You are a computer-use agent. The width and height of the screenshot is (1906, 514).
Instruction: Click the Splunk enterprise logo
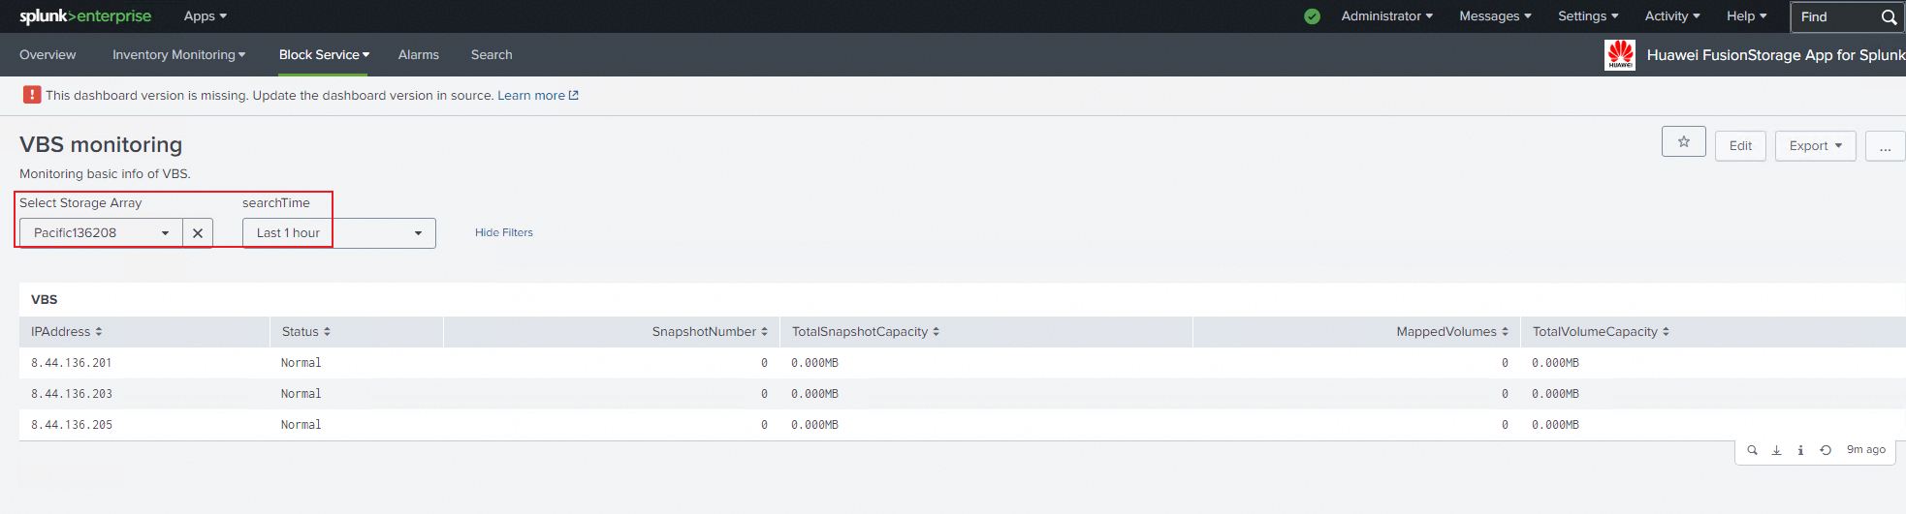click(x=85, y=15)
